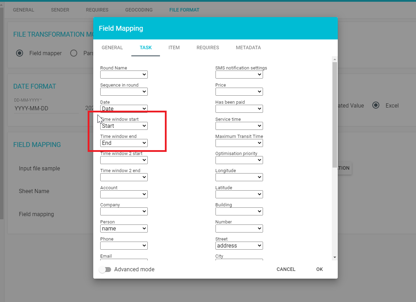Expand the Time window start dropdown
The image size is (416, 302).
[x=124, y=126]
